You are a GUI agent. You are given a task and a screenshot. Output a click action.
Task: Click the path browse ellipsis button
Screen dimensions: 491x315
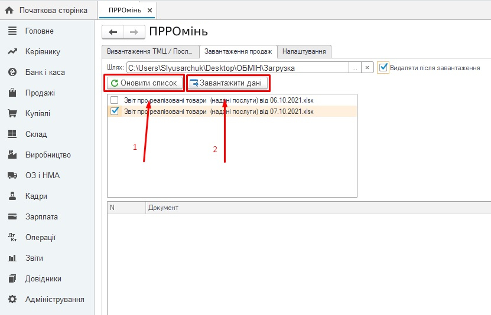(355, 68)
